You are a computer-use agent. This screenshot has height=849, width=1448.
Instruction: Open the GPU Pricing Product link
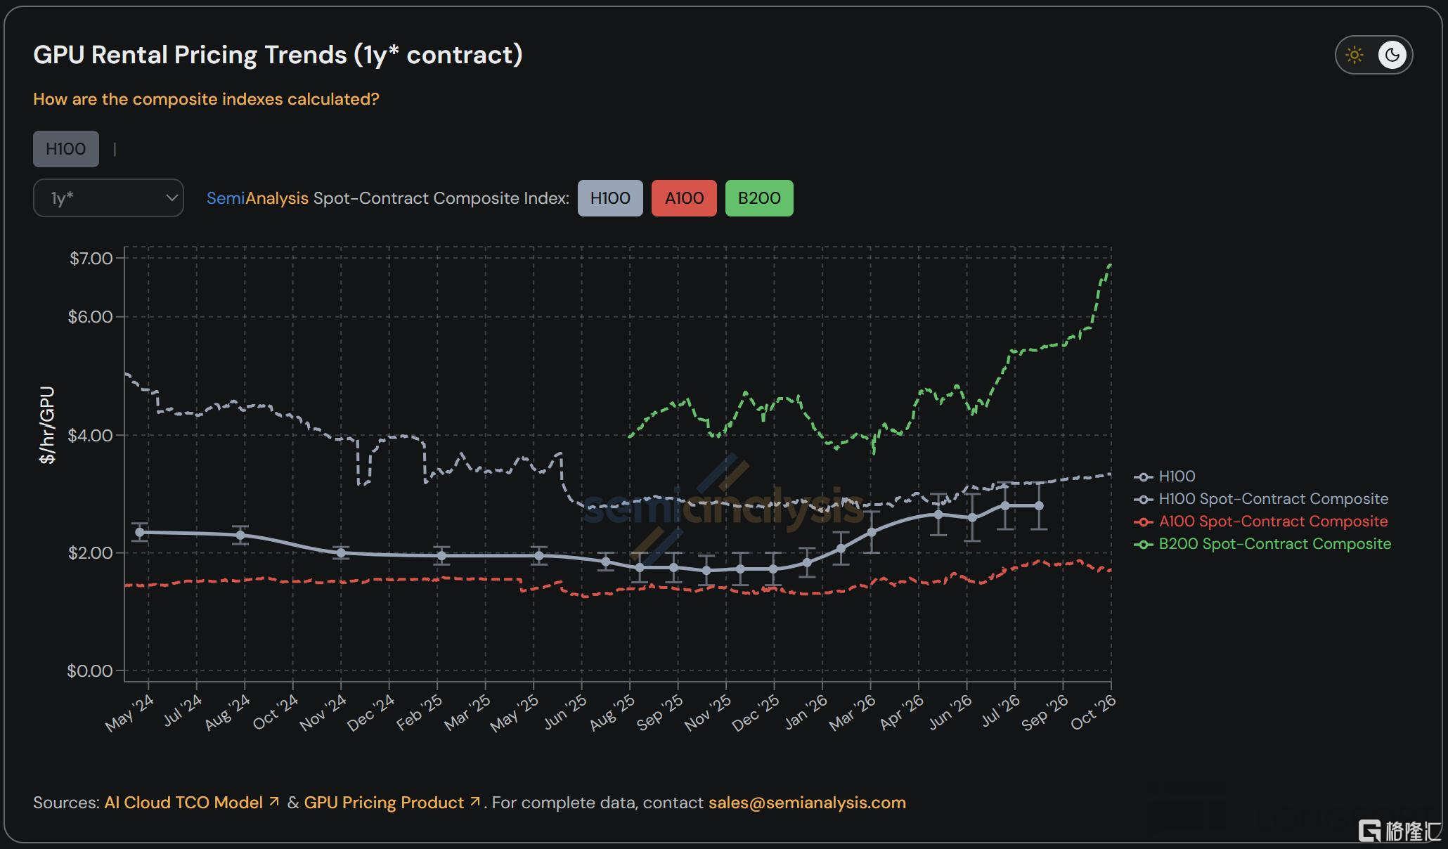tap(384, 803)
